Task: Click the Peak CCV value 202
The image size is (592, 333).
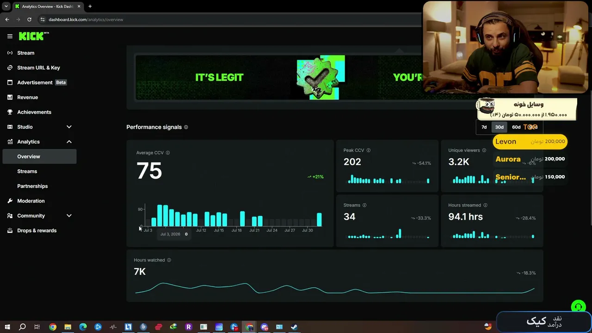Action: (x=352, y=162)
